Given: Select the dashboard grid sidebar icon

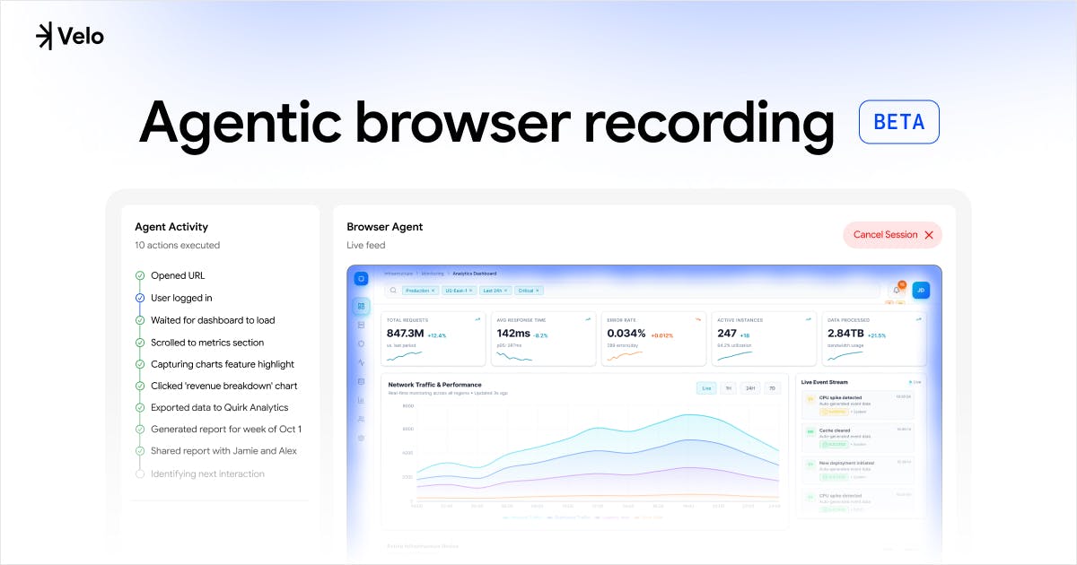Looking at the screenshot, I should pos(361,306).
